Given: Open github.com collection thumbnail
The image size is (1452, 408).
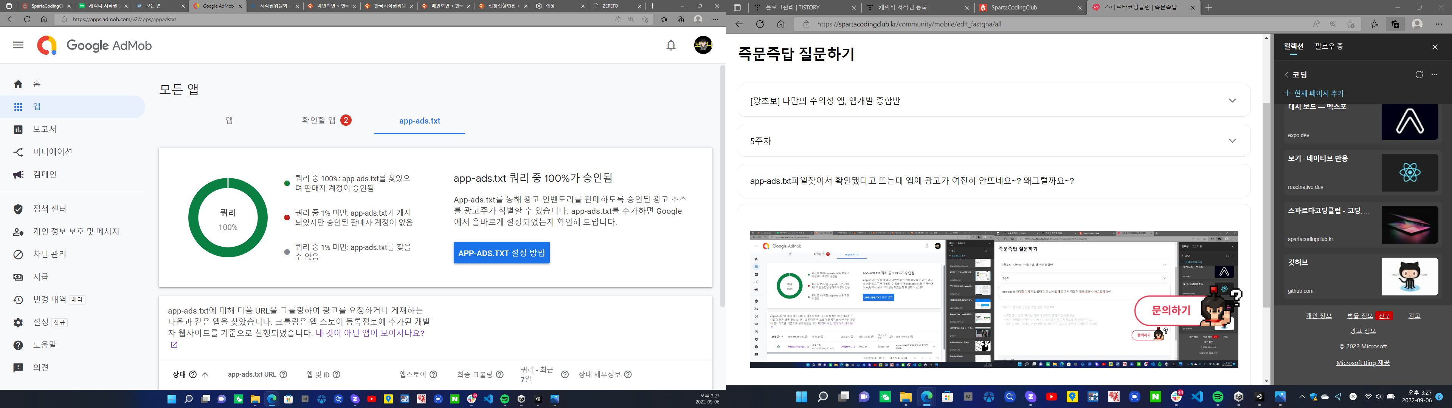Looking at the screenshot, I should 1409,276.
